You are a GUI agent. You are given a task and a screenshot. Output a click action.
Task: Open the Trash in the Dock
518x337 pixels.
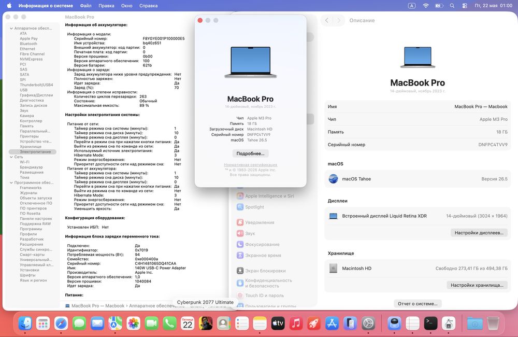click(x=493, y=323)
